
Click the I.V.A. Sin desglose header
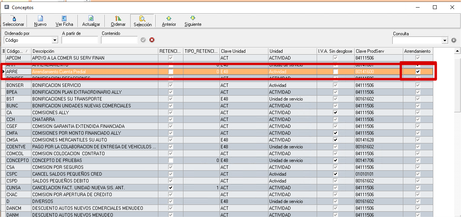click(x=336, y=51)
